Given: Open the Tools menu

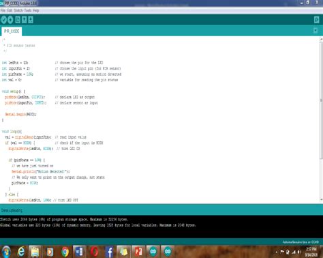Looking at the screenshot, I should coord(28,10).
